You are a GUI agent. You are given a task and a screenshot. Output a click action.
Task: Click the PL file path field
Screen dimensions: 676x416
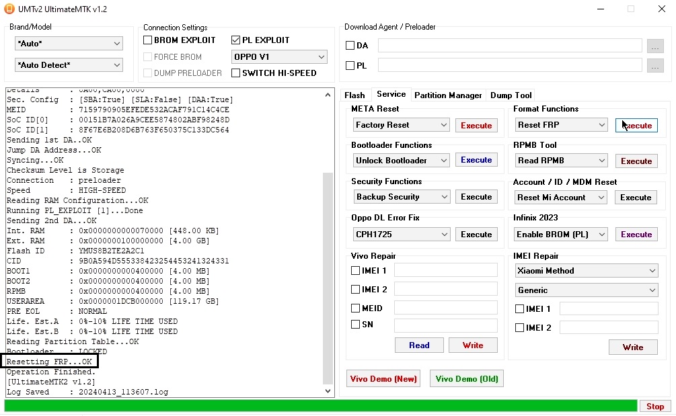[x=510, y=65]
